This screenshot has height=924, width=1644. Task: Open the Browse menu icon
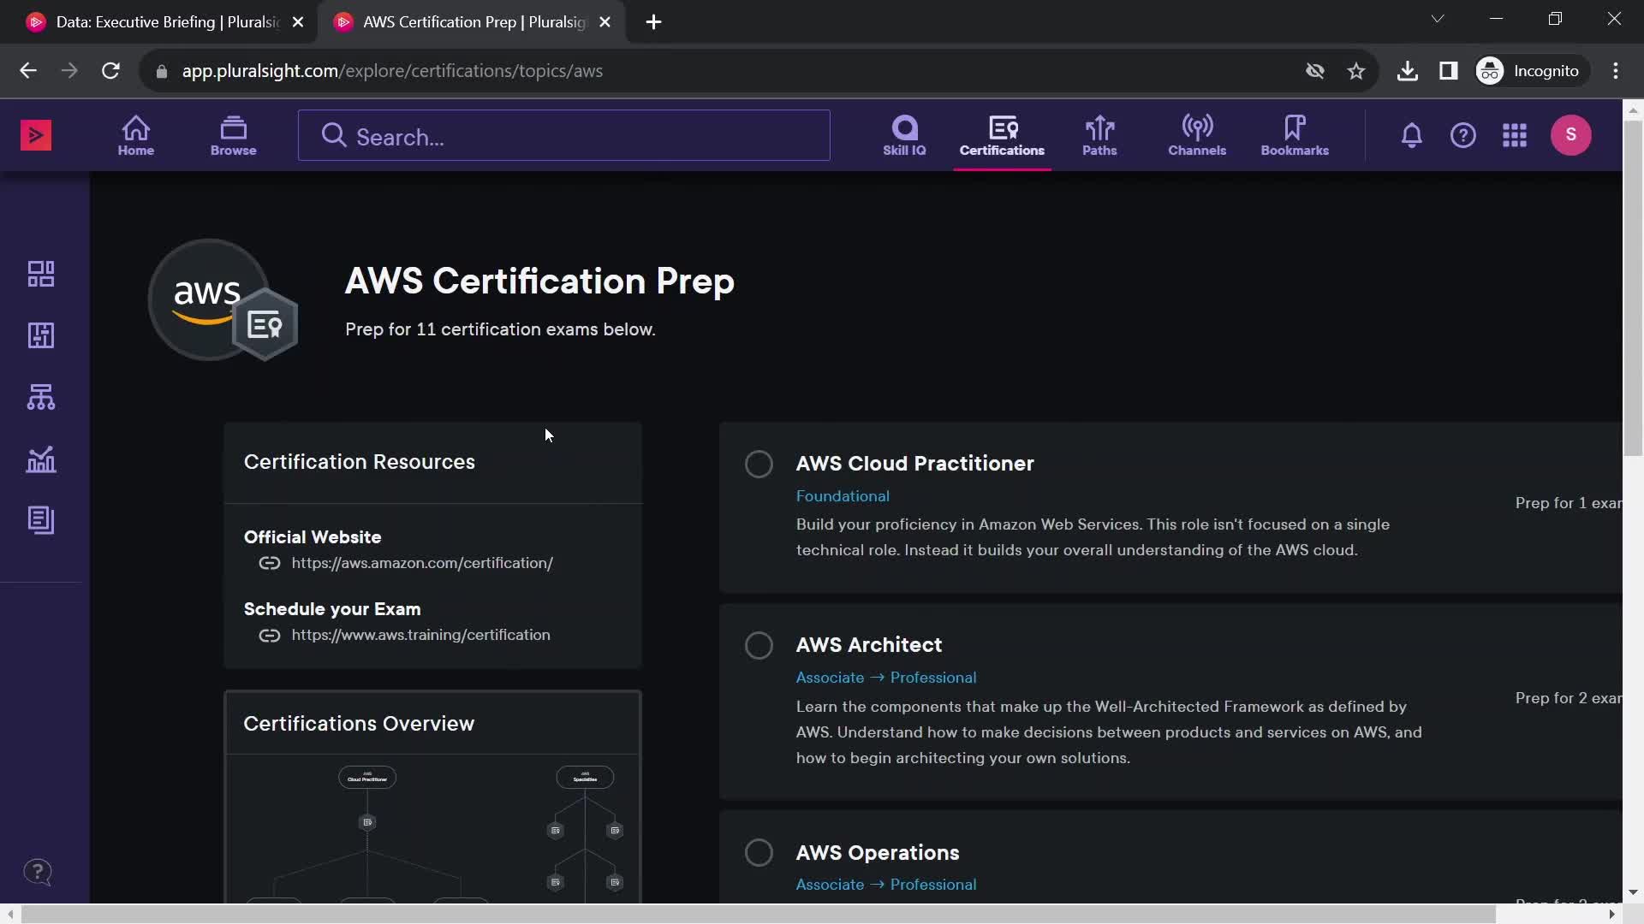[234, 135]
